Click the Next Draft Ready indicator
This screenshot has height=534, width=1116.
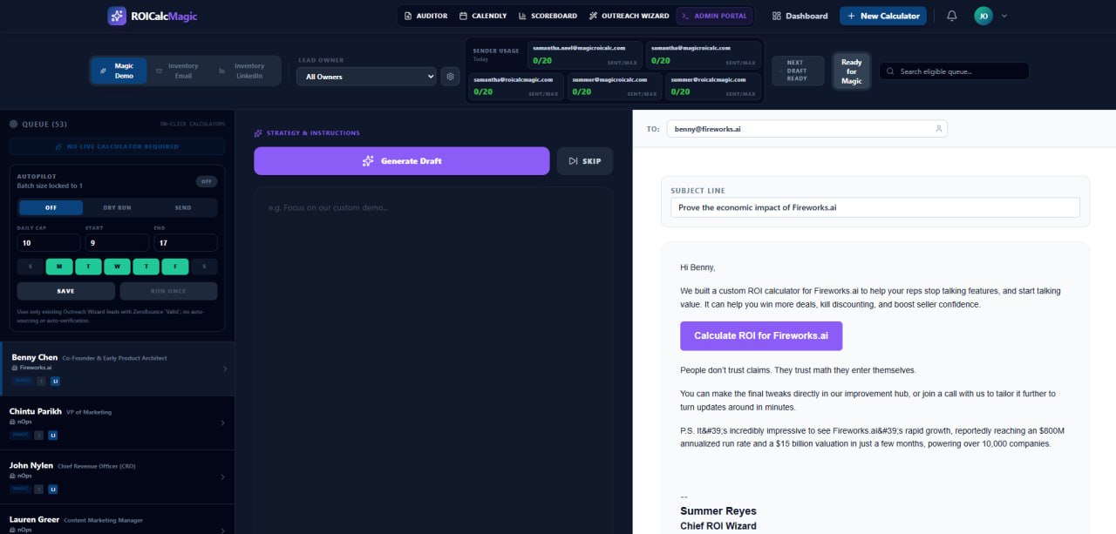point(797,71)
